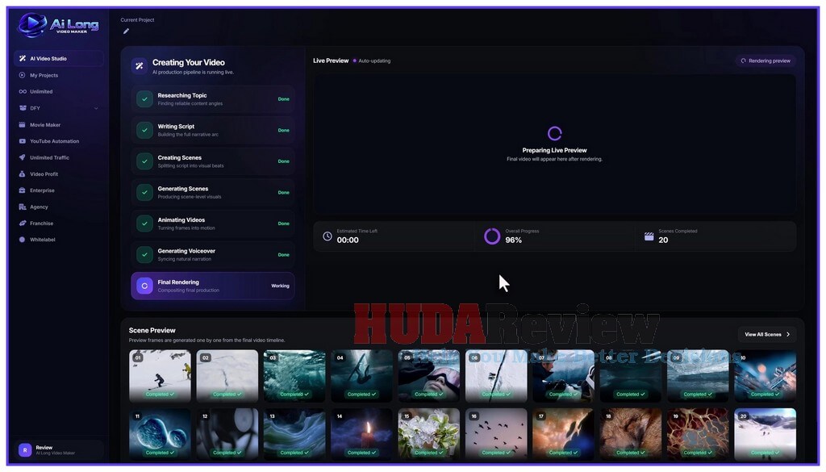Click the Done label for Generating Voiceover
Image resolution: width=826 pixels, height=472 pixels.
(x=283, y=254)
